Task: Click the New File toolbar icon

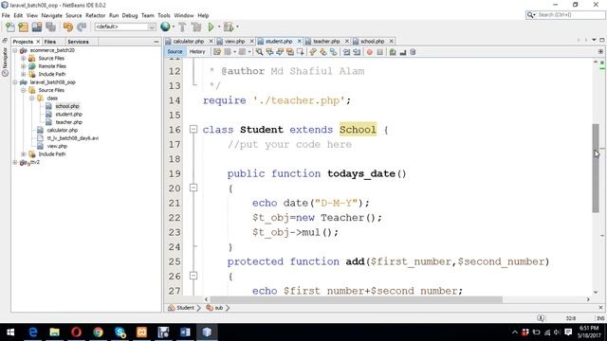Action: [x=10, y=27]
